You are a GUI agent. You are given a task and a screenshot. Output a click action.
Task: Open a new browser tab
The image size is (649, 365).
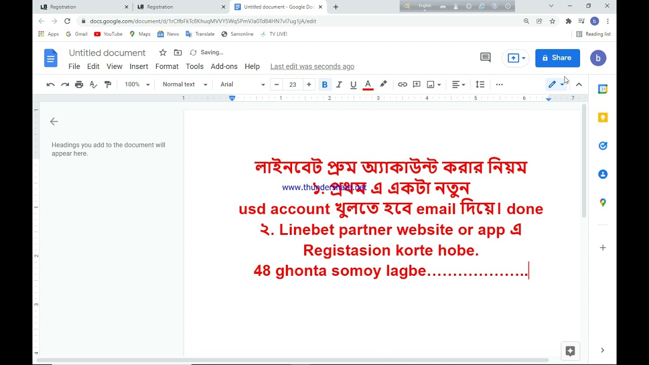click(x=336, y=7)
